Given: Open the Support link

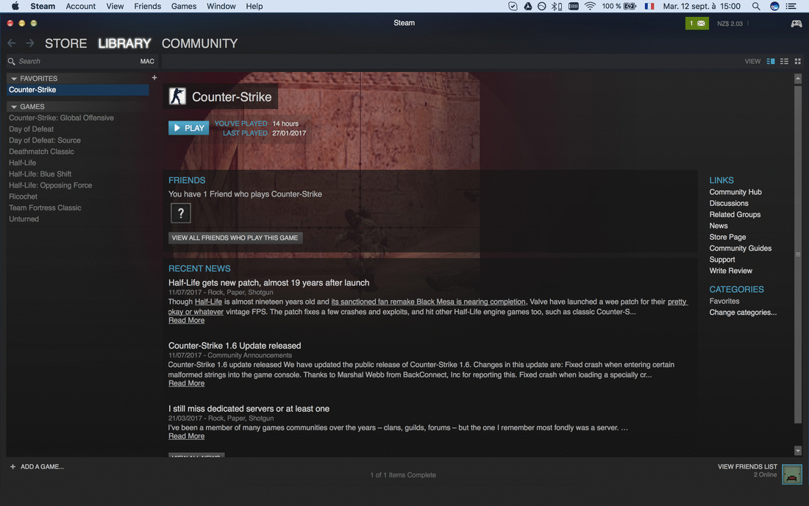Looking at the screenshot, I should point(721,260).
